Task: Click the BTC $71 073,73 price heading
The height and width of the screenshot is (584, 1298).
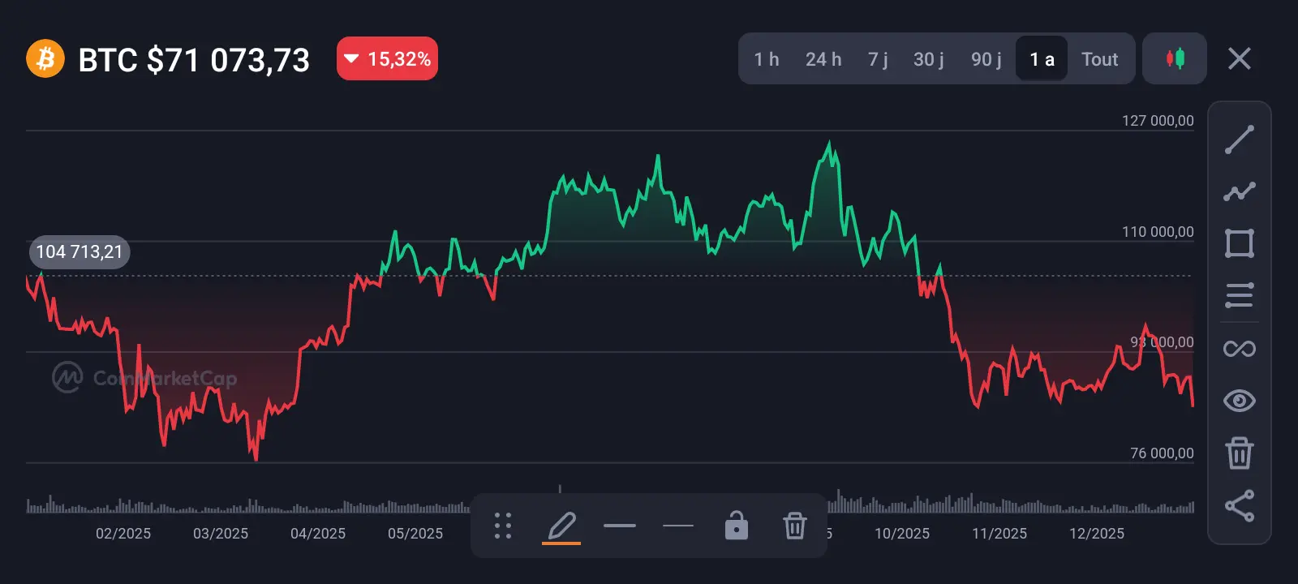Action: coord(194,60)
